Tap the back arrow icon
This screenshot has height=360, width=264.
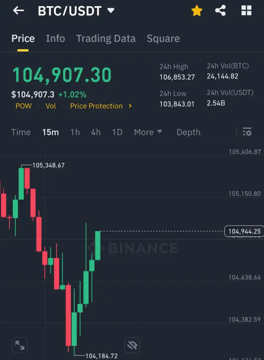[x=19, y=11]
